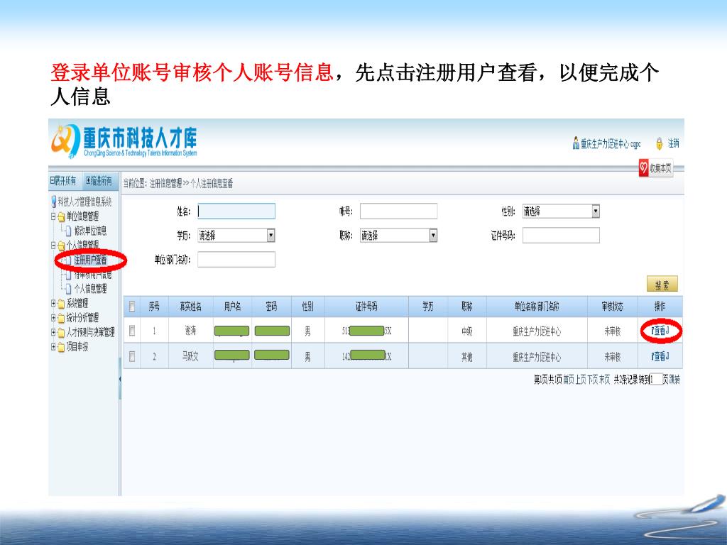Focus the 姓名 input field

point(236,211)
